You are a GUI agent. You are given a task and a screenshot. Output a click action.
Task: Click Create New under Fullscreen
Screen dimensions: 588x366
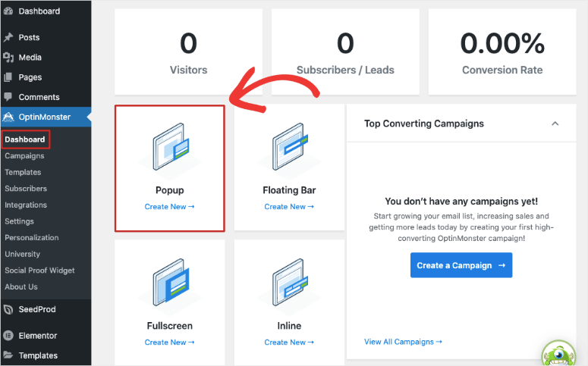coord(169,343)
